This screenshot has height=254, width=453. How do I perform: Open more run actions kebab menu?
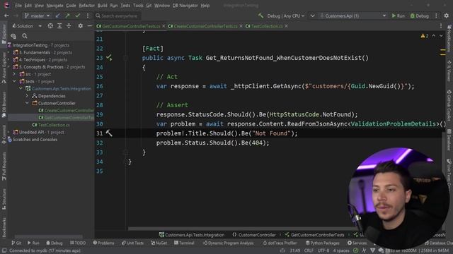coord(436,16)
